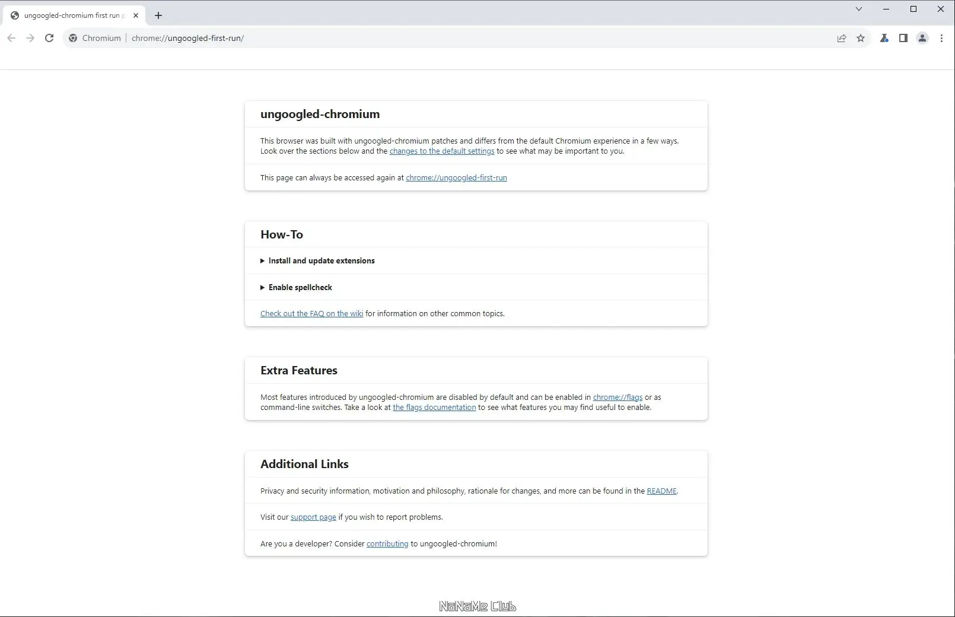Image resolution: width=955 pixels, height=617 pixels.
Task: Click the address bar URL field
Action: coord(415,38)
